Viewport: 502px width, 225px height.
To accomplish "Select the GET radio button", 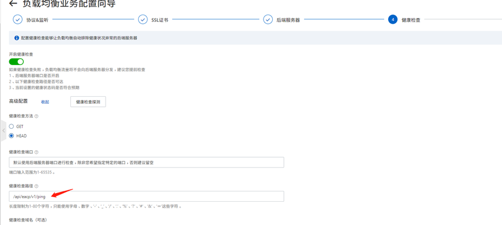I will point(12,126).
